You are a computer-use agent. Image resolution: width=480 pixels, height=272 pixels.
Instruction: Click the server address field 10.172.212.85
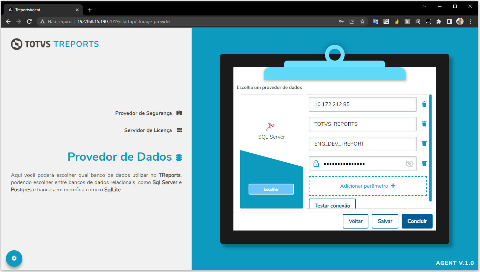[x=363, y=104]
